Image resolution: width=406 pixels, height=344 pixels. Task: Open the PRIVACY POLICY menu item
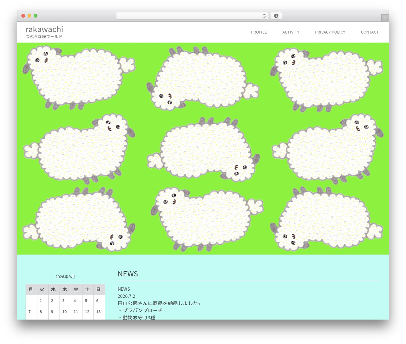pos(330,32)
